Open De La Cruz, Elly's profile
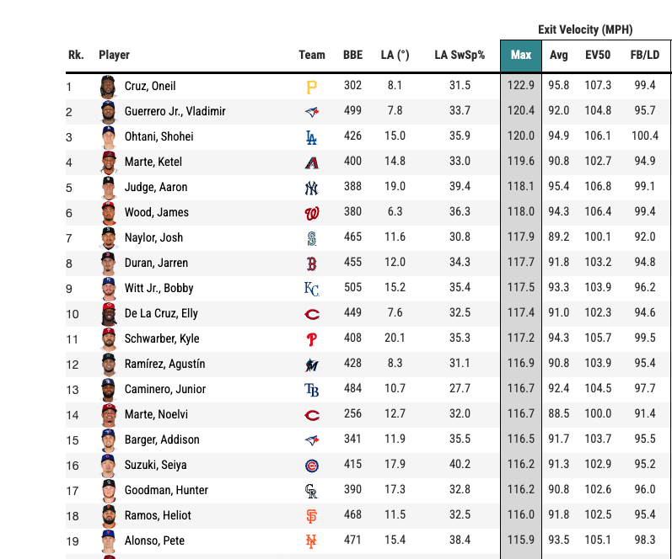 [161, 313]
